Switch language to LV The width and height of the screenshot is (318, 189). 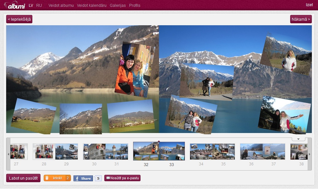tap(31, 6)
